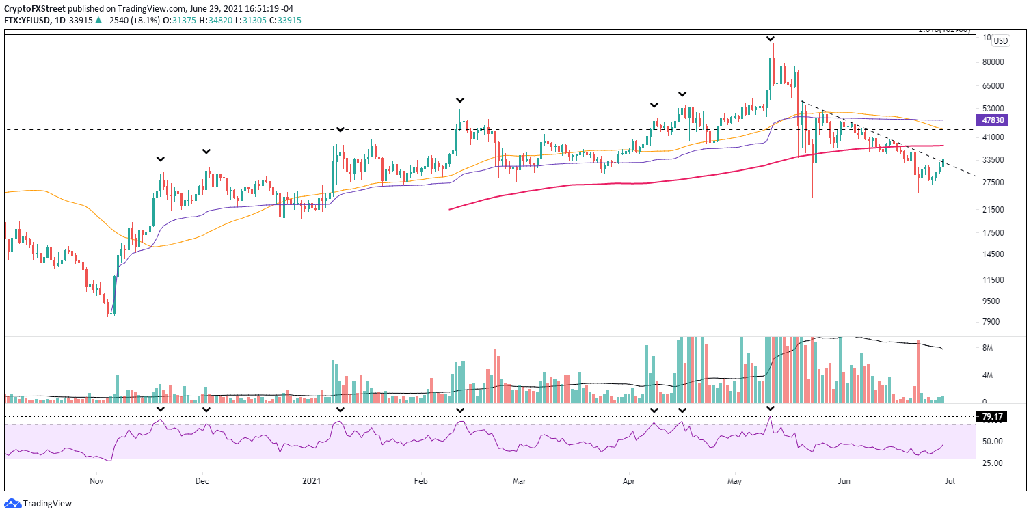Click the green up-triangle price change indicator
The image size is (1031, 516).
98,21
